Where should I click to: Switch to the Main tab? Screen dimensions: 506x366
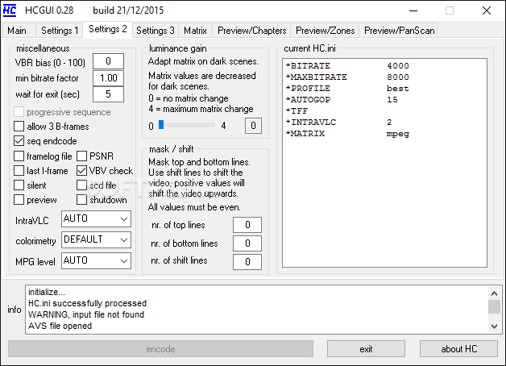pyautogui.click(x=19, y=31)
